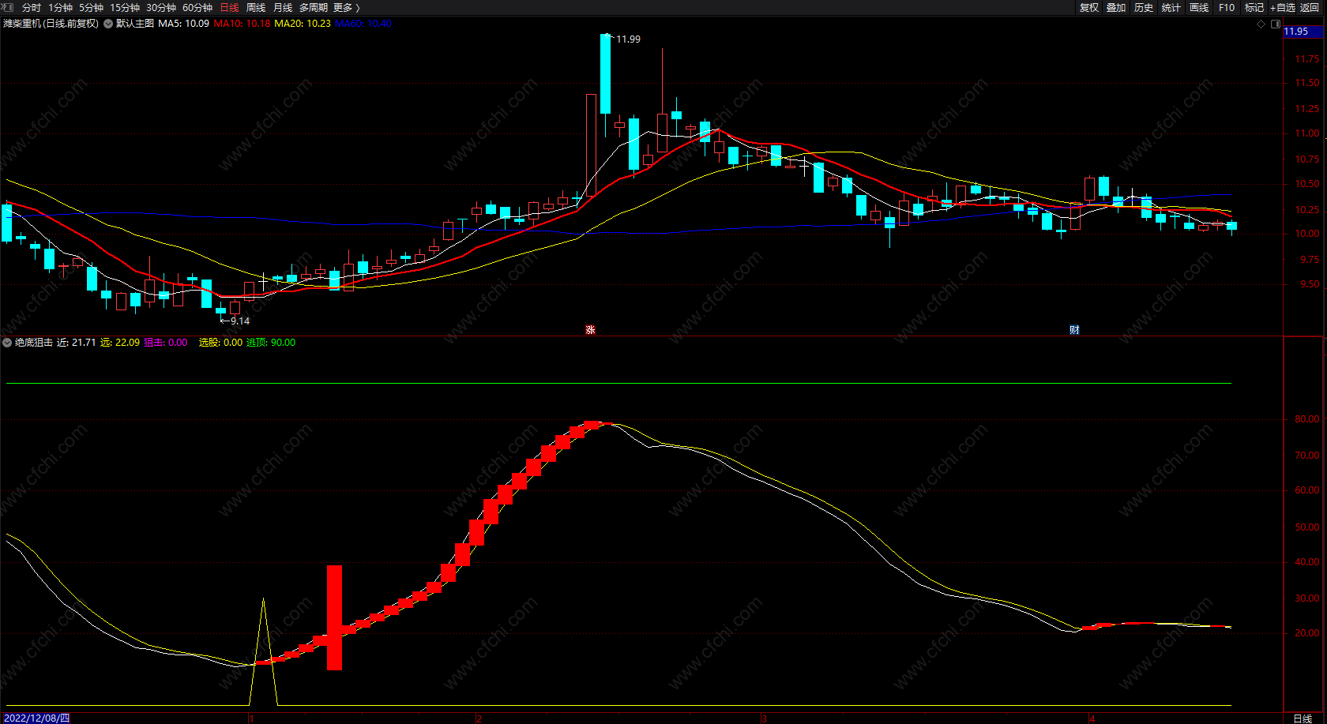The image size is (1327, 724).
Task: Click the 逃顶: 90.00 indicator value
Action: tap(271, 343)
